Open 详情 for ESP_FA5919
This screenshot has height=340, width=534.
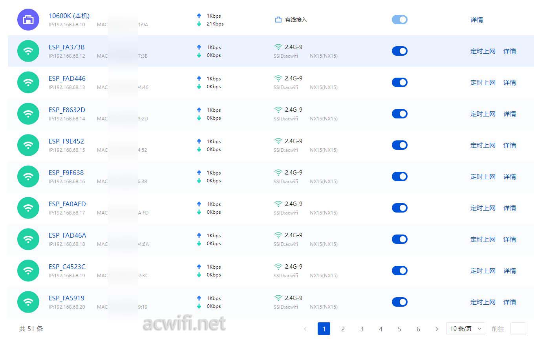point(510,302)
